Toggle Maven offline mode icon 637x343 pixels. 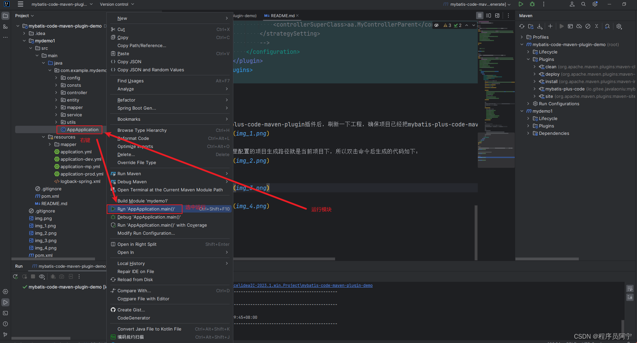tap(579, 26)
